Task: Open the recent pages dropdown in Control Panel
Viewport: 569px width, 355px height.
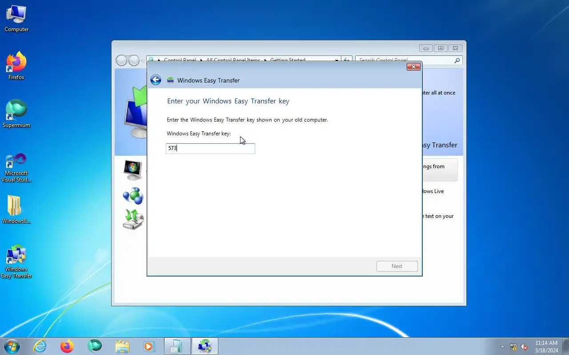Action: [143, 61]
